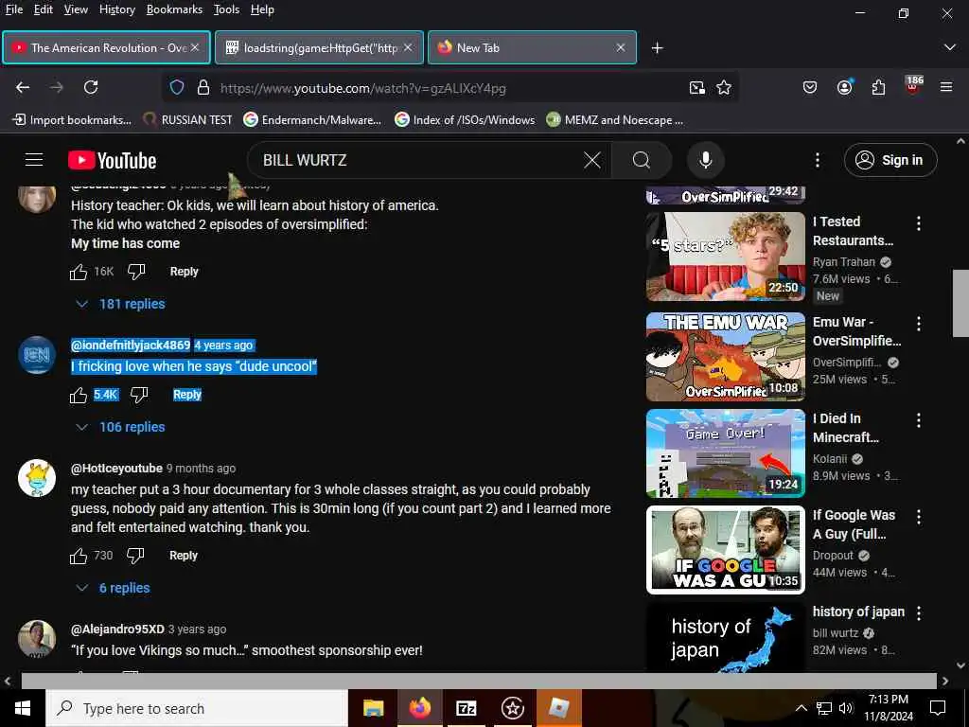
Task: Reply to the @HotIceyoutube comment
Action: [184, 556]
